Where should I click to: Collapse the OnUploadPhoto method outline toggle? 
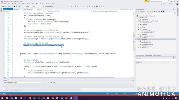pyautogui.click(x=12, y=54)
